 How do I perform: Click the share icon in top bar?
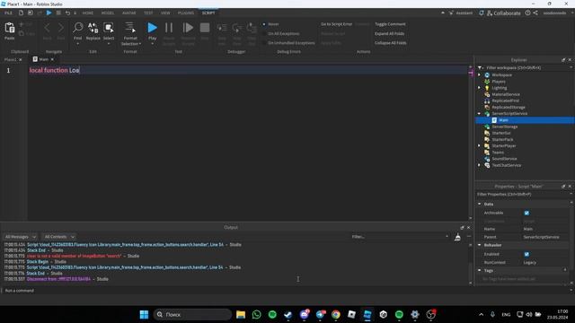point(535,13)
